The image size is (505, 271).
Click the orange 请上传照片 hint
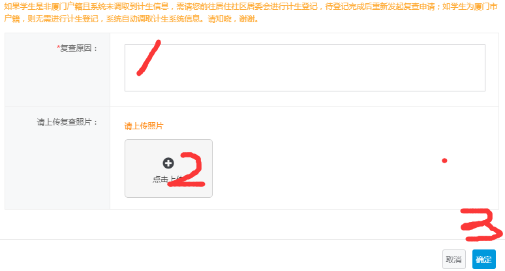[144, 126]
